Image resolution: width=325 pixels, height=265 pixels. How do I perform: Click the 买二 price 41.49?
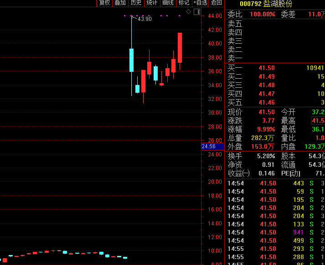pyautogui.click(x=267, y=76)
